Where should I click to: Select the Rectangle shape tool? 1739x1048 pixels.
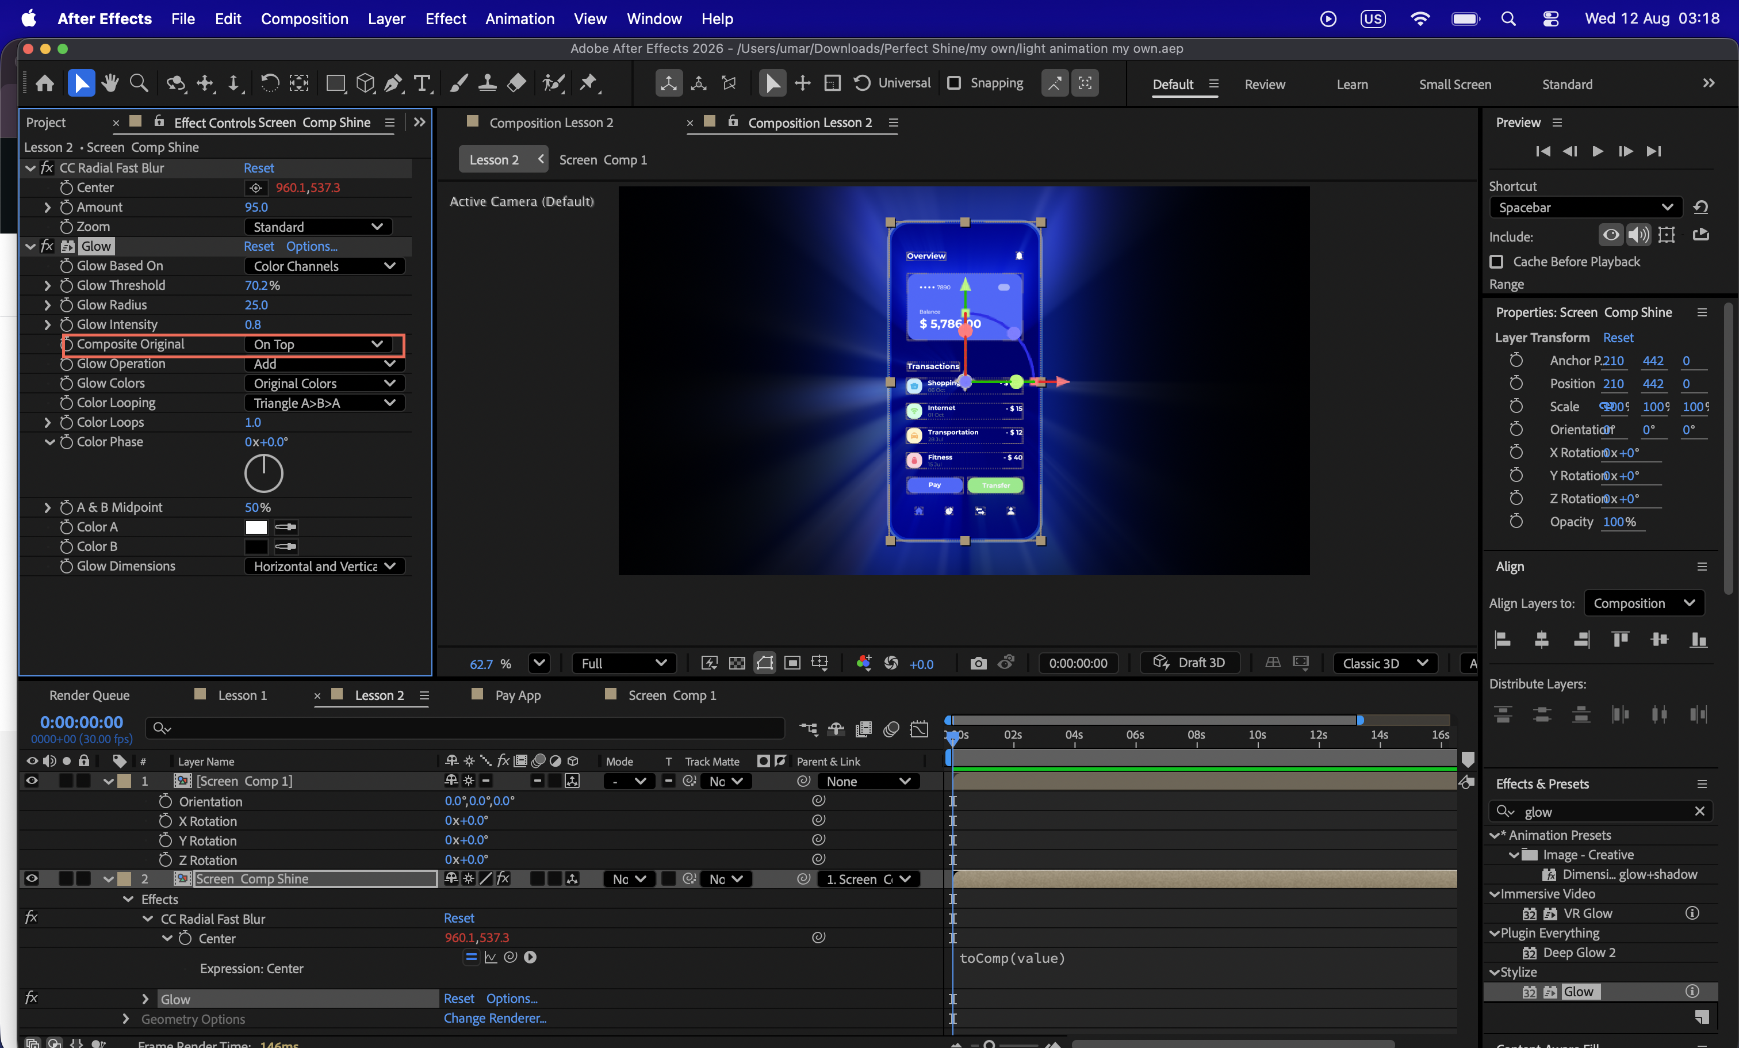[335, 83]
